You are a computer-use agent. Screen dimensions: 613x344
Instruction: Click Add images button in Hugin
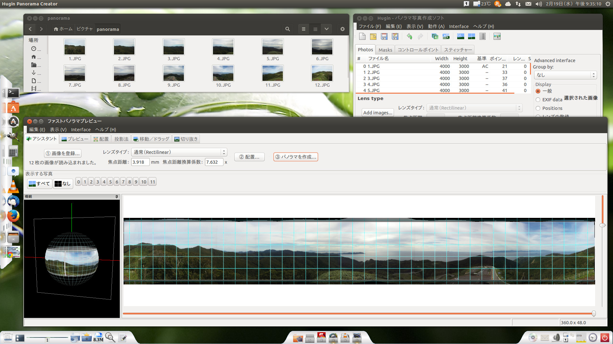(x=378, y=112)
